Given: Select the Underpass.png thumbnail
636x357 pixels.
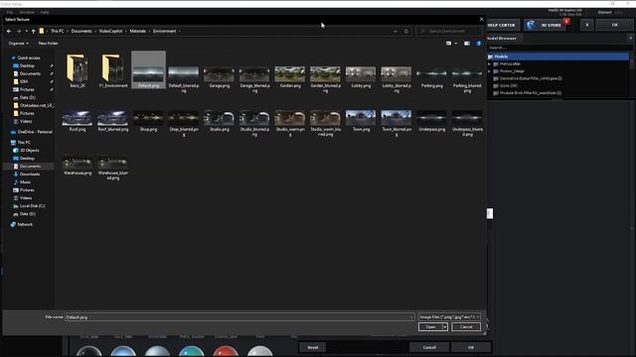Looking at the screenshot, I should (x=431, y=121).
